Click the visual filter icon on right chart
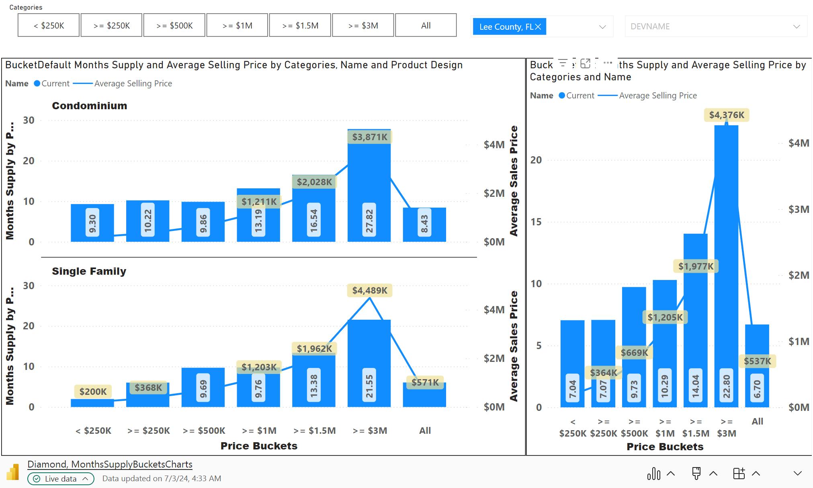The width and height of the screenshot is (813, 488). 563,63
